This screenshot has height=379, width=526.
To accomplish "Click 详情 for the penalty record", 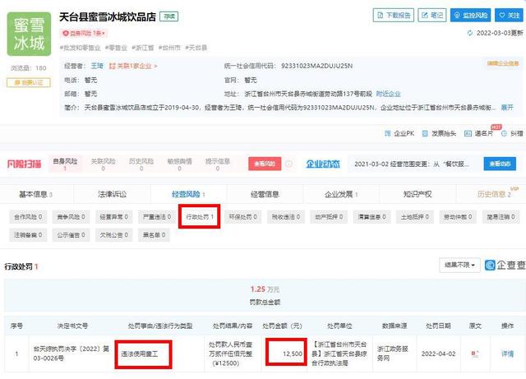I will (507, 352).
